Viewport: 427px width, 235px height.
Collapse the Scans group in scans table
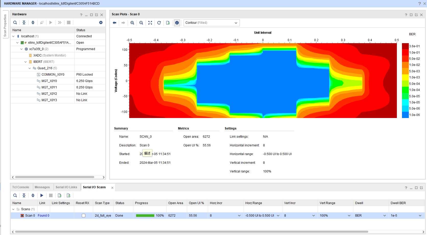(x=14, y=209)
